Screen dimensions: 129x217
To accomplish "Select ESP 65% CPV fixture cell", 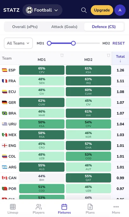I will (x=42, y=70).
